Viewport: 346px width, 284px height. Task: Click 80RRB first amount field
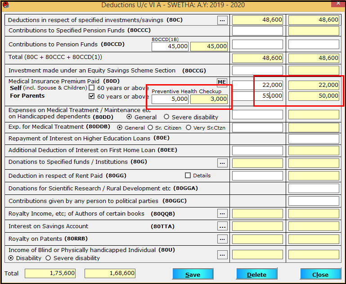pos(257,239)
